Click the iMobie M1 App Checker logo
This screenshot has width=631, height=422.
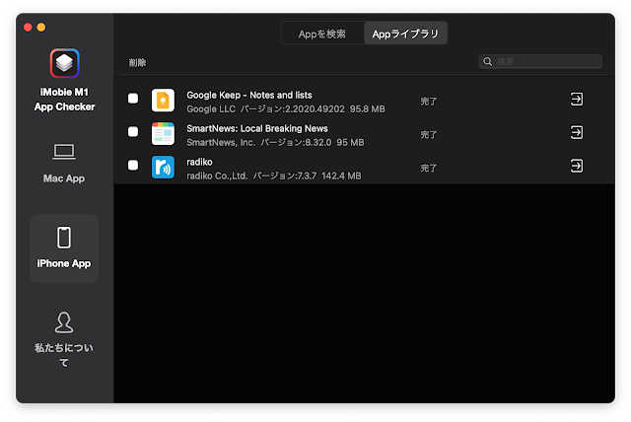pyautogui.click(x=64, y=63)
